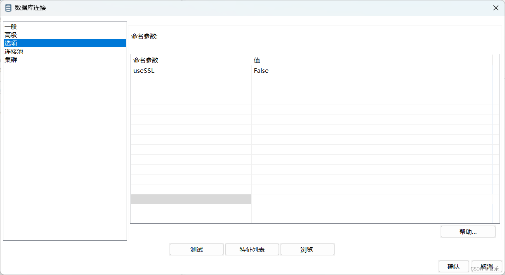The image size is (505, 275).
Task: Click the 值 column header
Action: 372,60
